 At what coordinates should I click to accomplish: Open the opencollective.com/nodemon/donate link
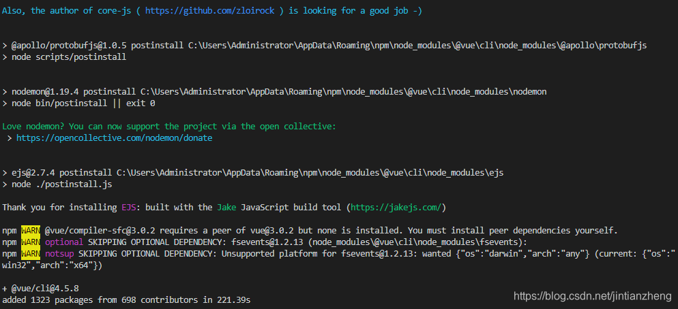(114, 138)
